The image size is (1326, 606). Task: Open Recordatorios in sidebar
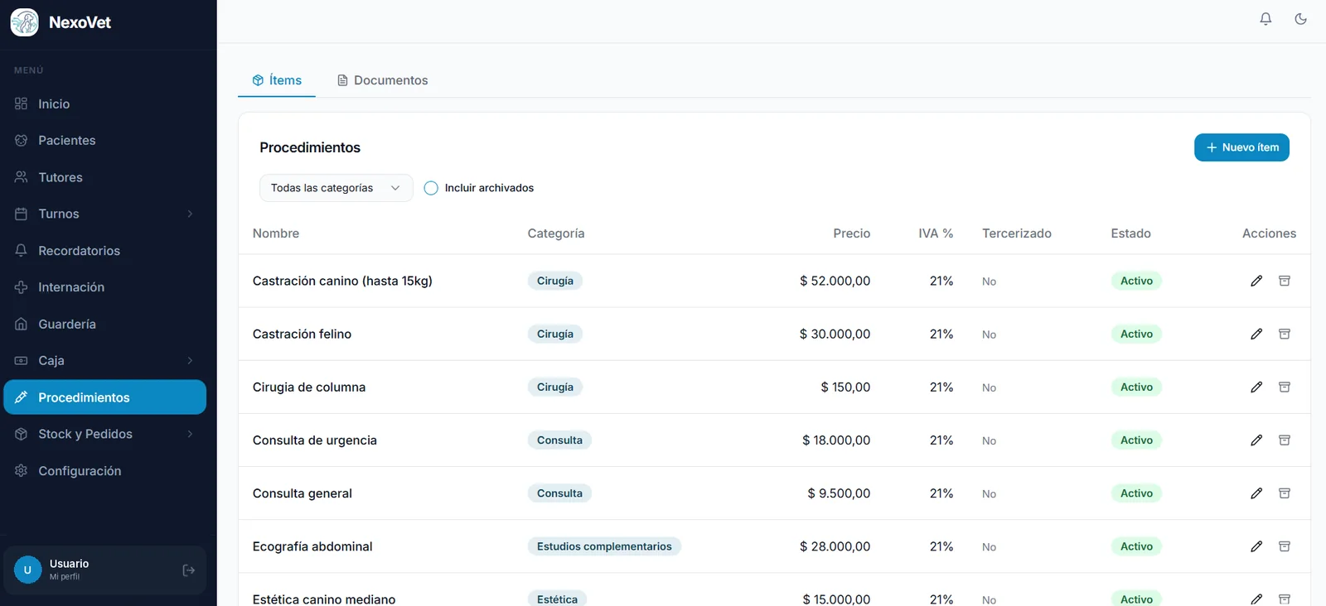[x=104, y=250]
